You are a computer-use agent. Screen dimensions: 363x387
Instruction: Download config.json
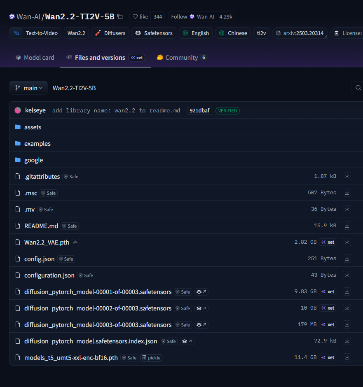347,259
